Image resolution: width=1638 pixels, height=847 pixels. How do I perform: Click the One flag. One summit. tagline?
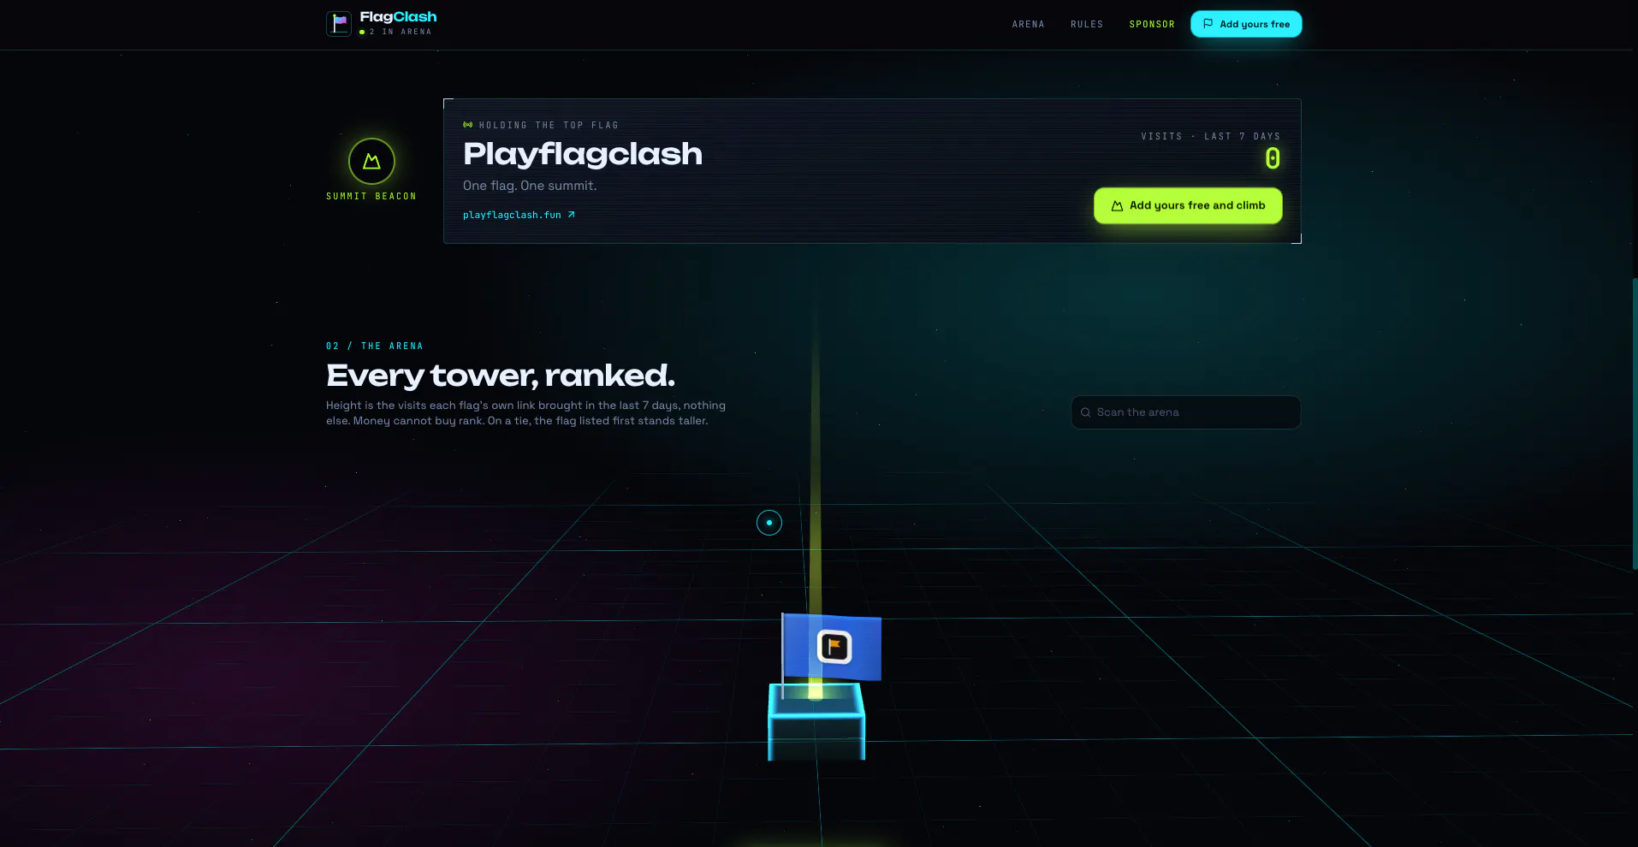[x=530, y=186]
